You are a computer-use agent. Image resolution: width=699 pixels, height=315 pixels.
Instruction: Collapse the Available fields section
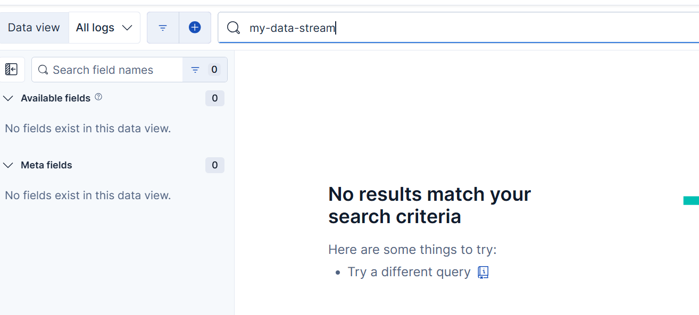[9, 98]
